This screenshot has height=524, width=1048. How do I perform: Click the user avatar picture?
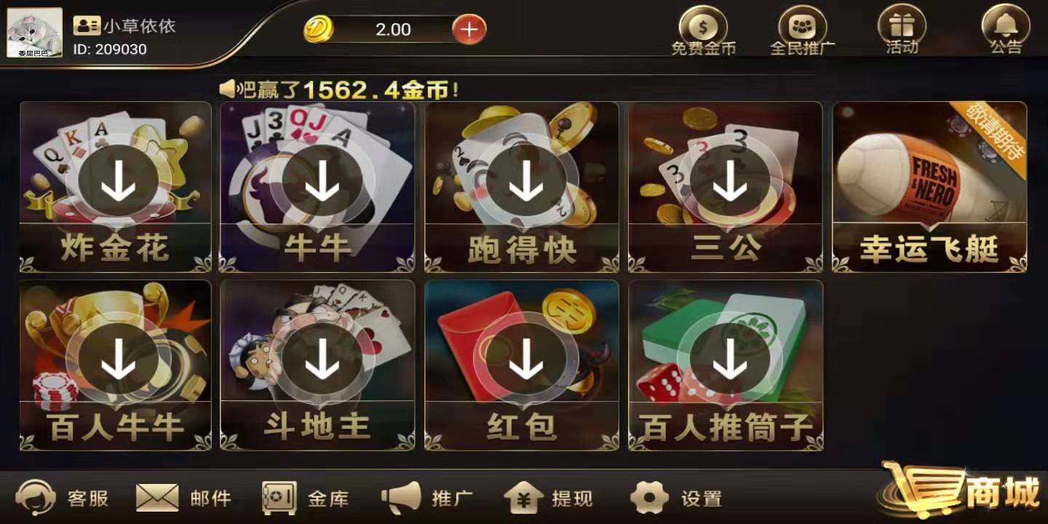(x=34, y=33)
